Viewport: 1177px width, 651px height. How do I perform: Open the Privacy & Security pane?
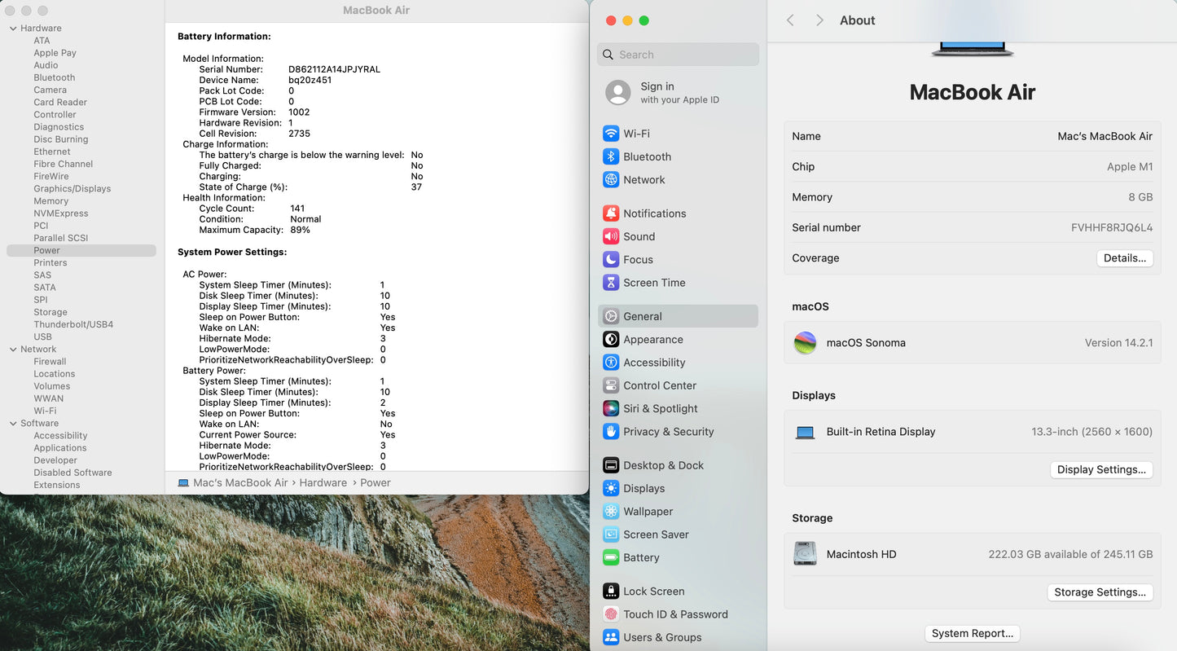click(x=668, y=432)
